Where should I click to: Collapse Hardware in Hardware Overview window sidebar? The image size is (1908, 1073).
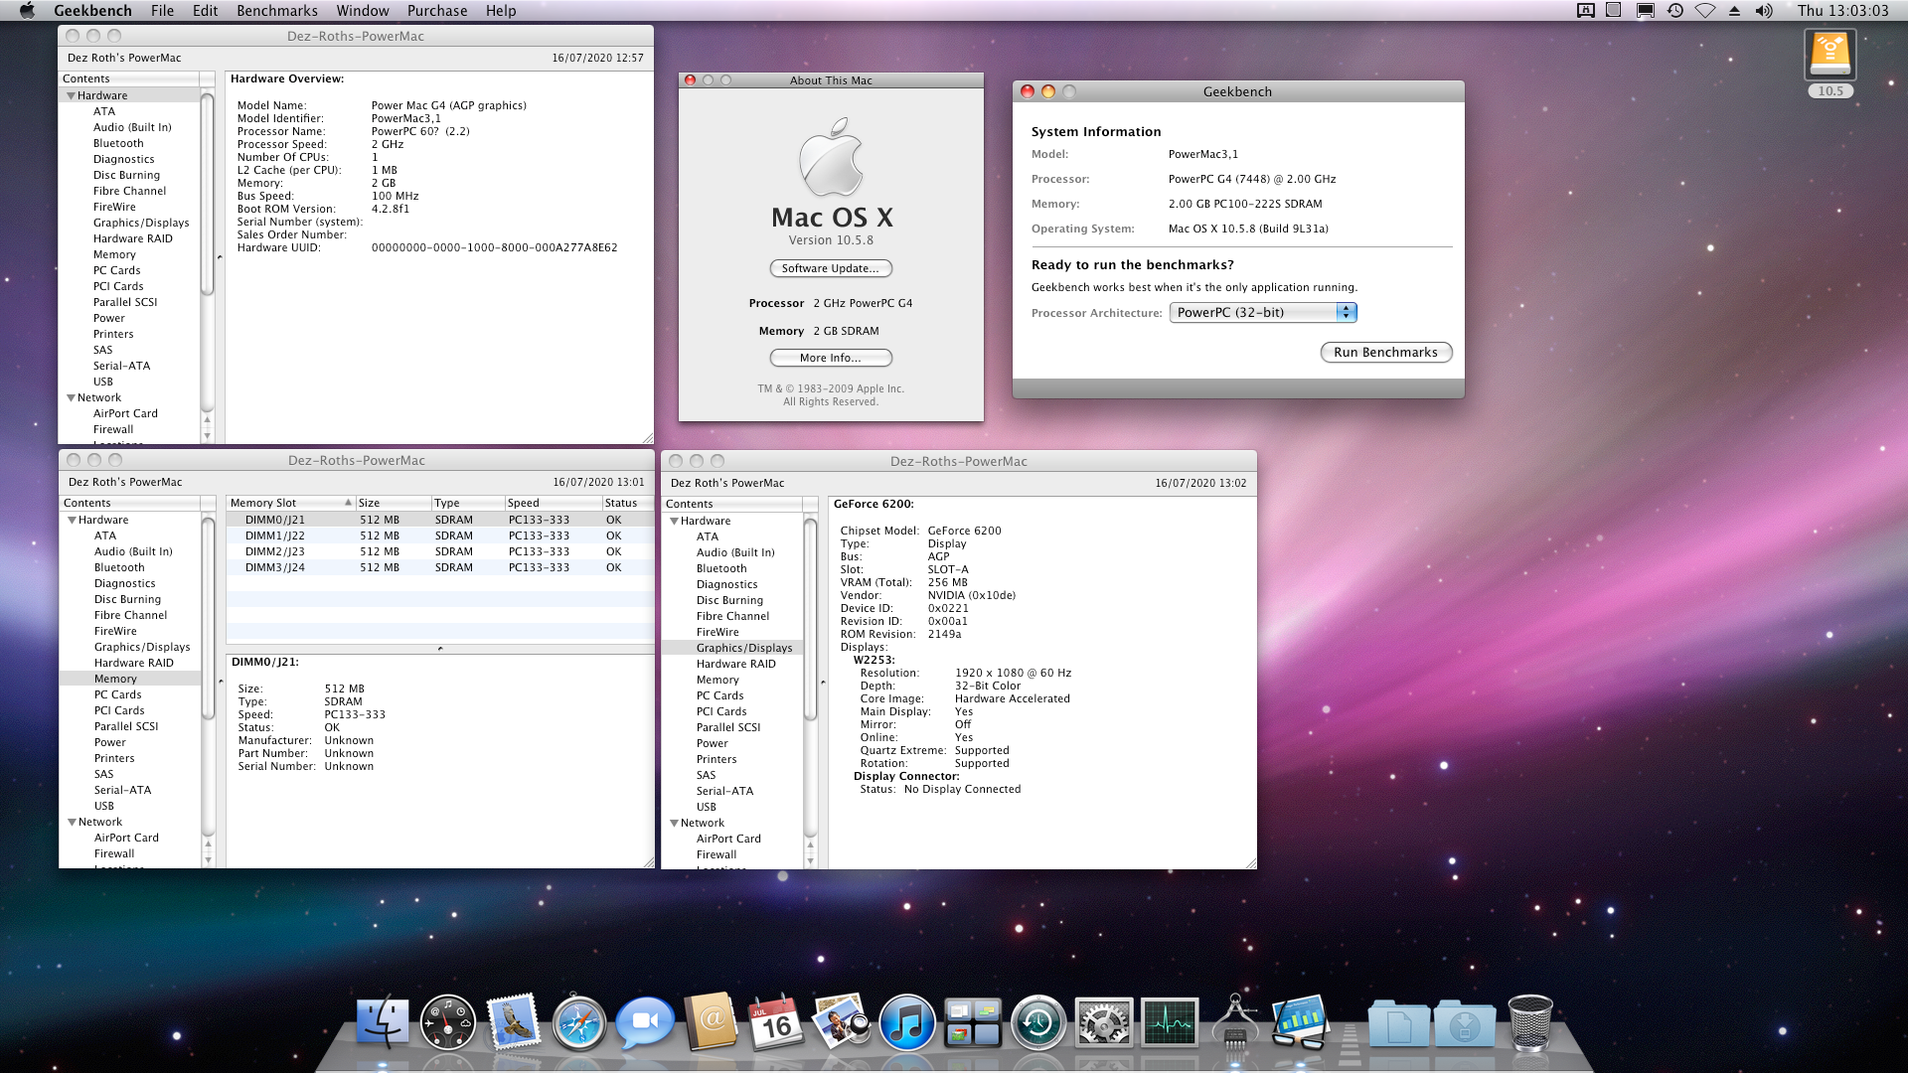pyautogui.click(x=72, y=96)
